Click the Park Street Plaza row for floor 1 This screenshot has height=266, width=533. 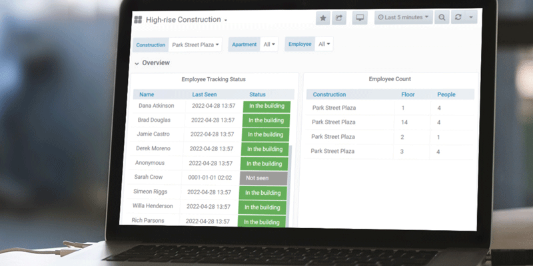click(389, 108)
